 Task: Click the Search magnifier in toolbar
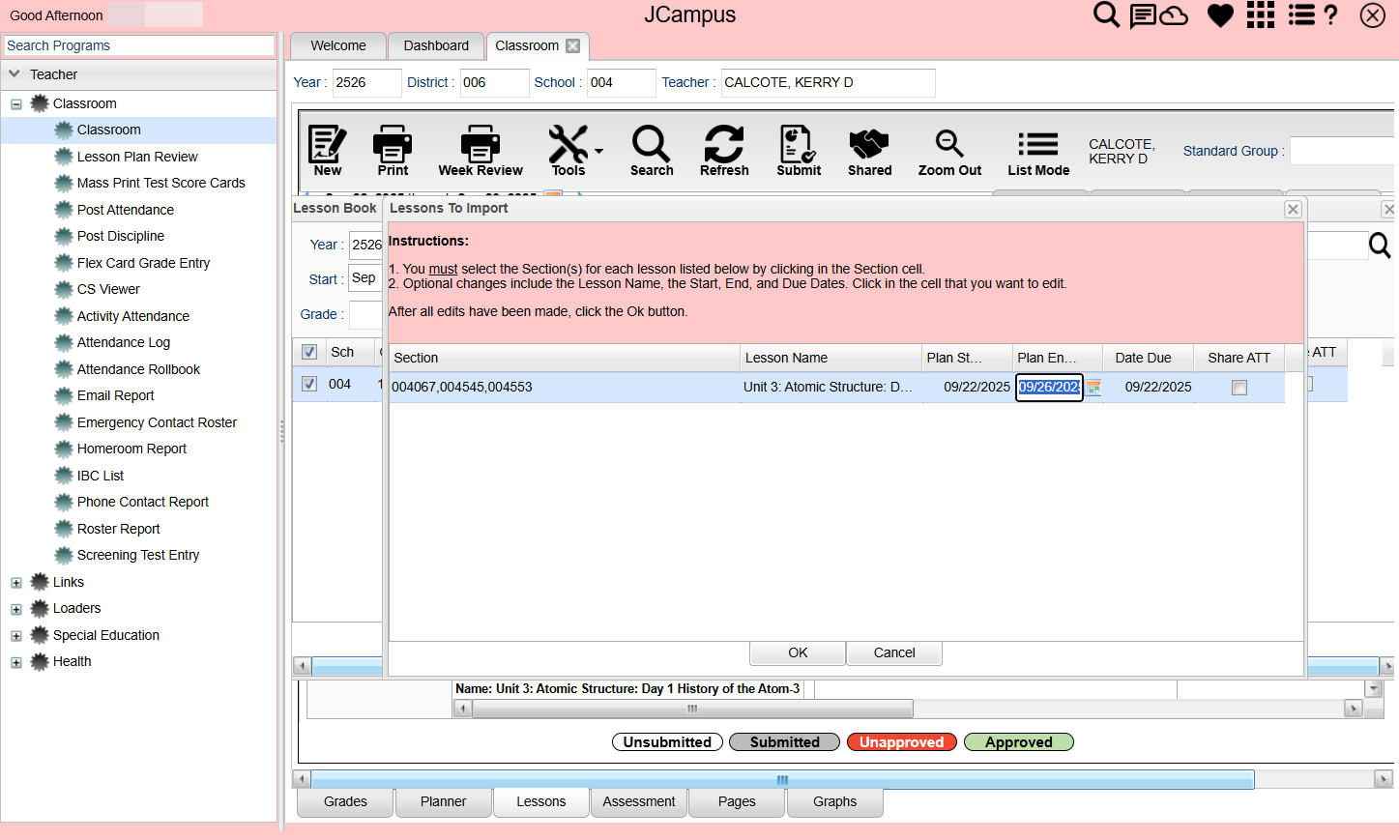652,151
